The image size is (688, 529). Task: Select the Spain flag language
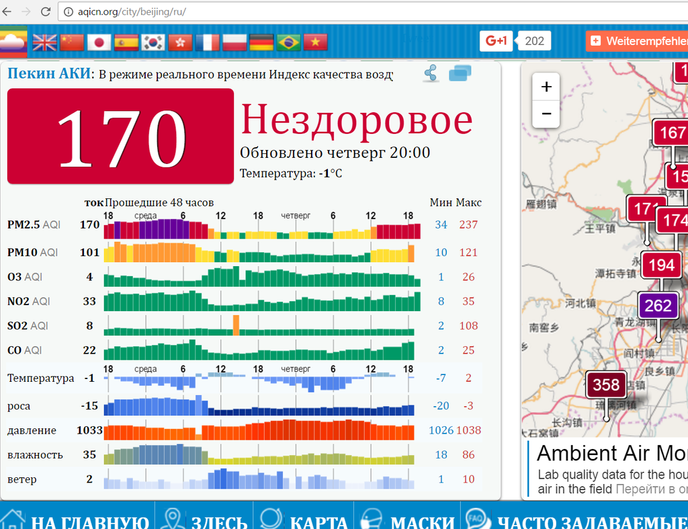point(126,42)
